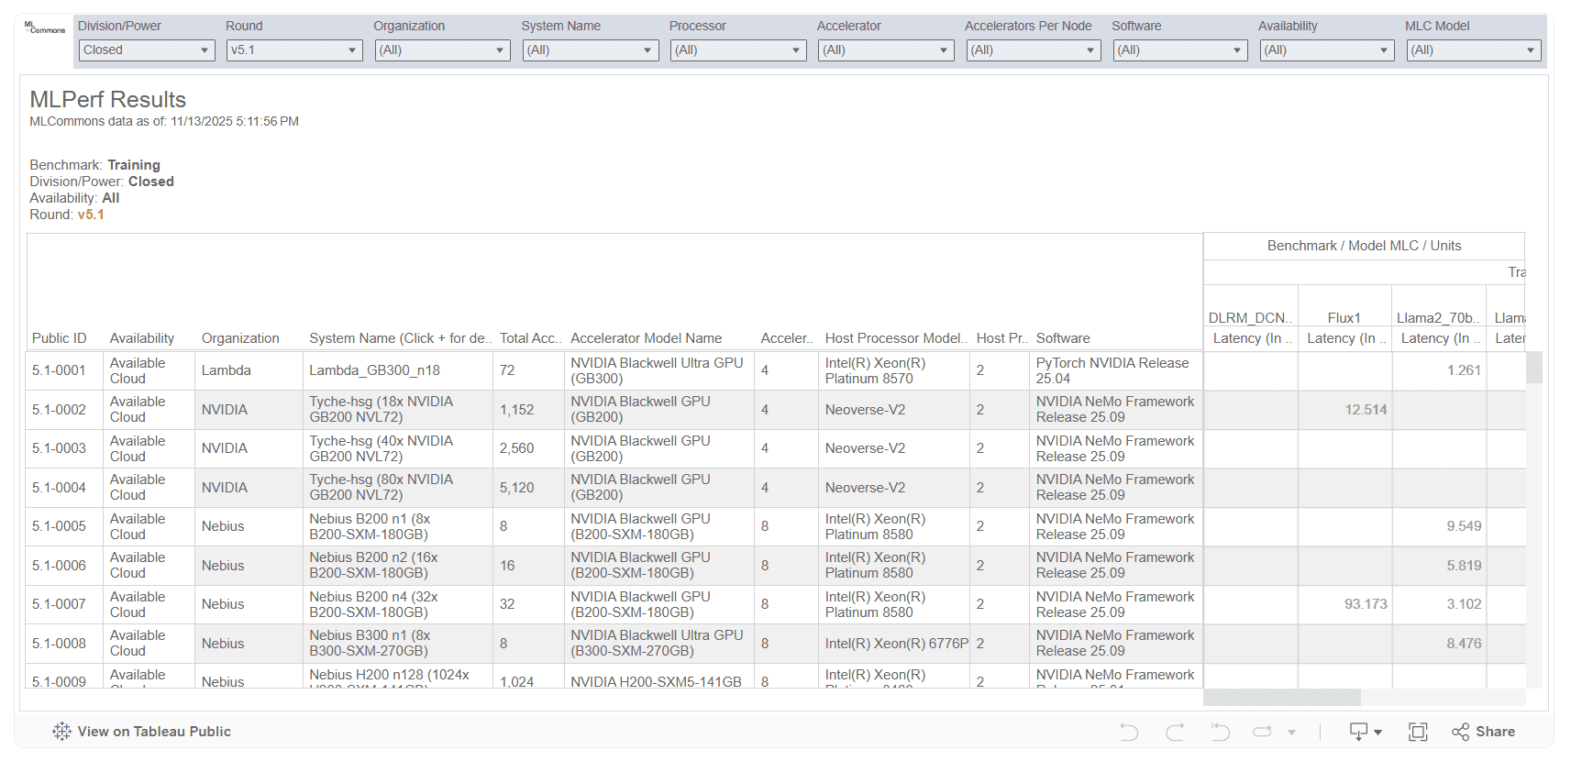This screenshot has width=1571, height=761.
Task: Open the Download menu icon
Action: click(1365, 732)
